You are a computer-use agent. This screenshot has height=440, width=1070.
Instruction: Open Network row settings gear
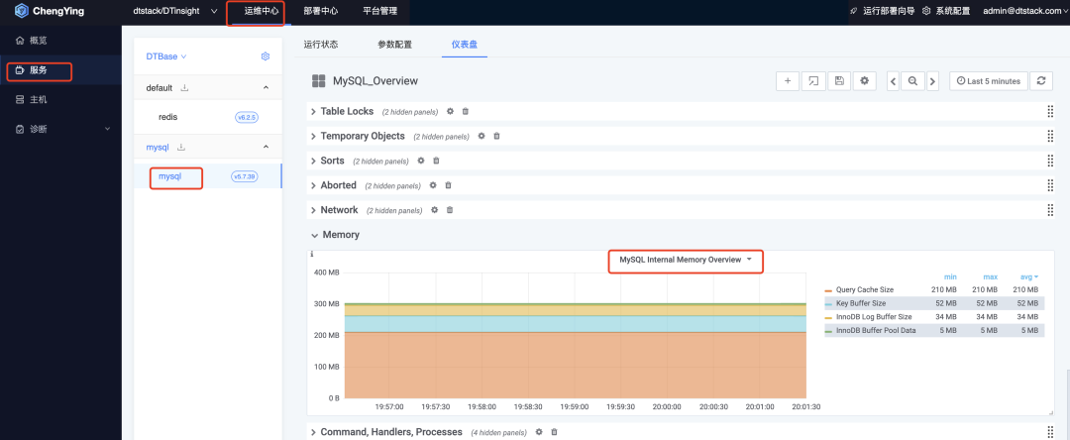pos(434,209)
